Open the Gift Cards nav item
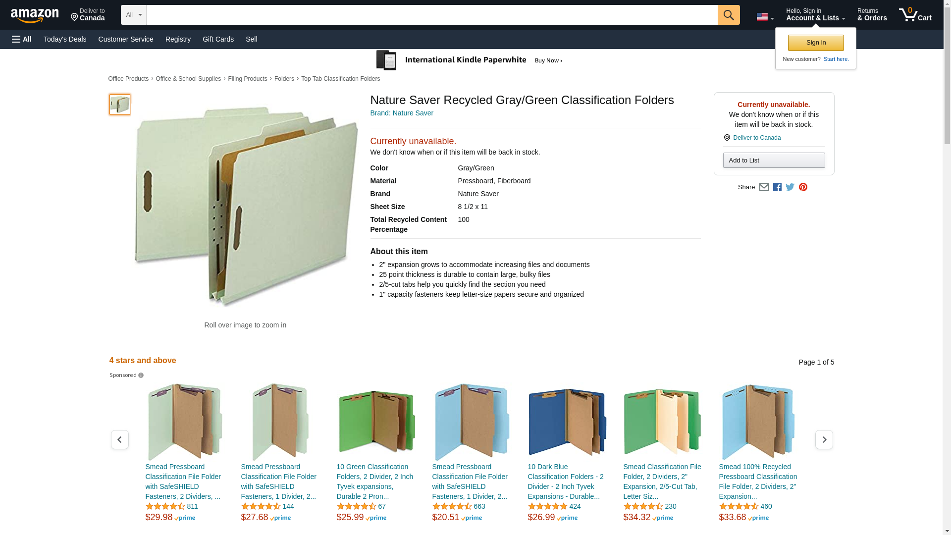Screen dimensions: 951x535 218,39
